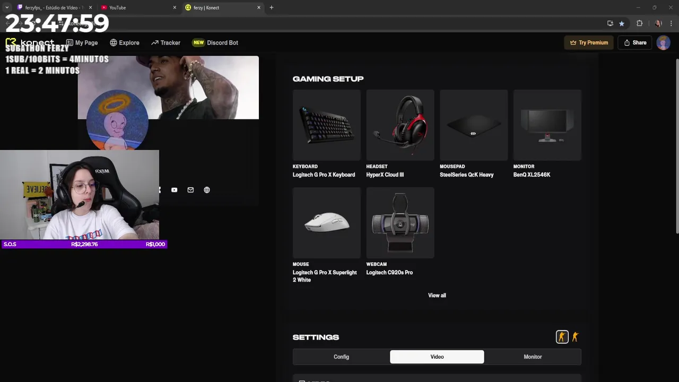This screenshot has width=679, height=382.
Task: Open the Tracker page
Action: [166, 42]
